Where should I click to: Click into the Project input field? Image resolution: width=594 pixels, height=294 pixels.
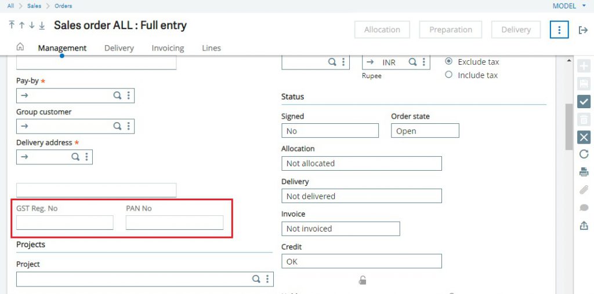(x=144, y=280)
